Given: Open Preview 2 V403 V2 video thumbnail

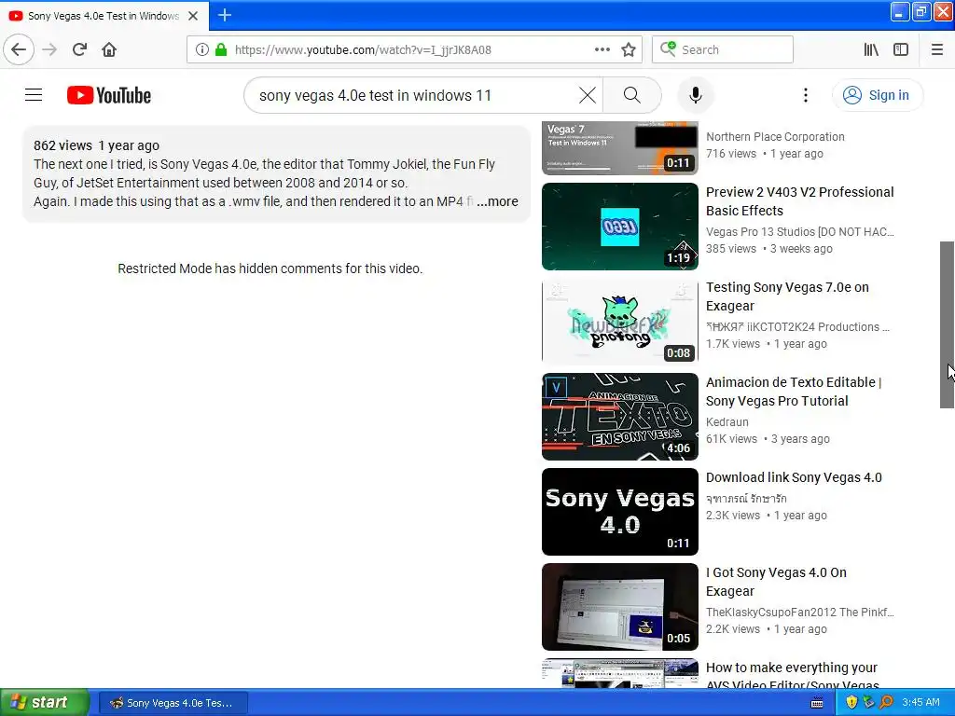Looking at the screenshot, I should (x=620, y=227).
